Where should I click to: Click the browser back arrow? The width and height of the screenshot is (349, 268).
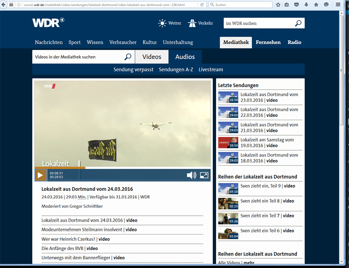[x=3, y=4]
